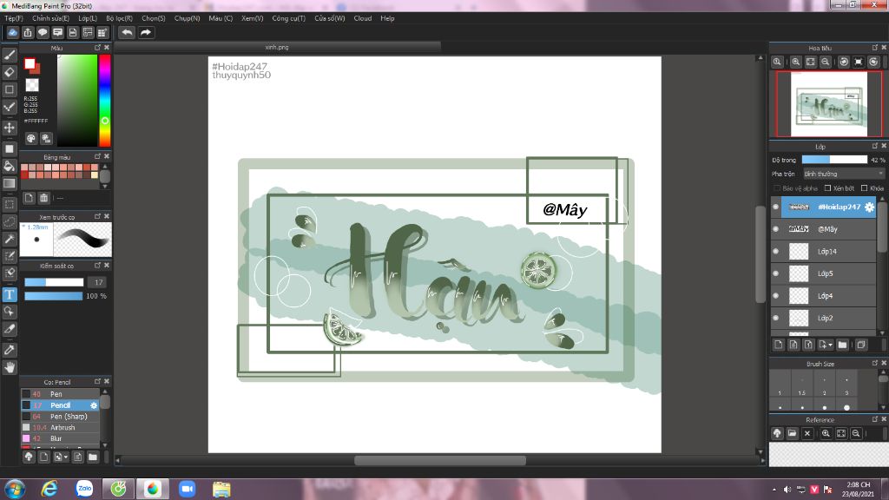Add new brush from cloud icon
The image size is (889, 500).
(x=29, y=457)
